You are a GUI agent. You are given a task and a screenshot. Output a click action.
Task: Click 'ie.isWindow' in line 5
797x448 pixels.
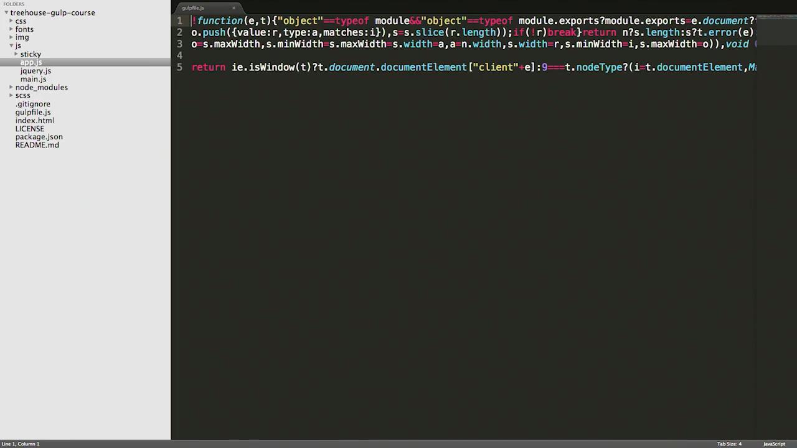[x=263, y=67]
